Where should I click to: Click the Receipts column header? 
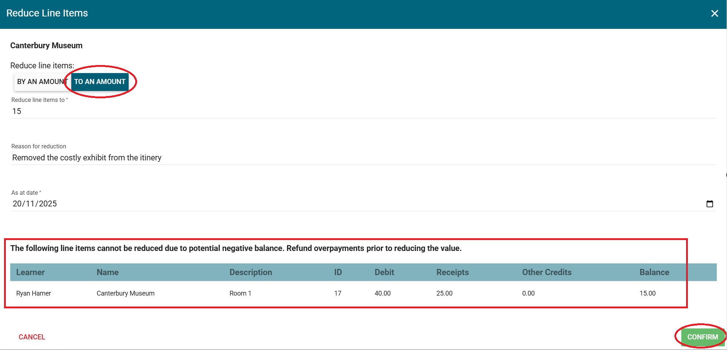pos(452,273)
